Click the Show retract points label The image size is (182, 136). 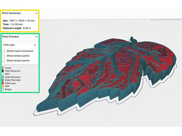coord(18,56)
